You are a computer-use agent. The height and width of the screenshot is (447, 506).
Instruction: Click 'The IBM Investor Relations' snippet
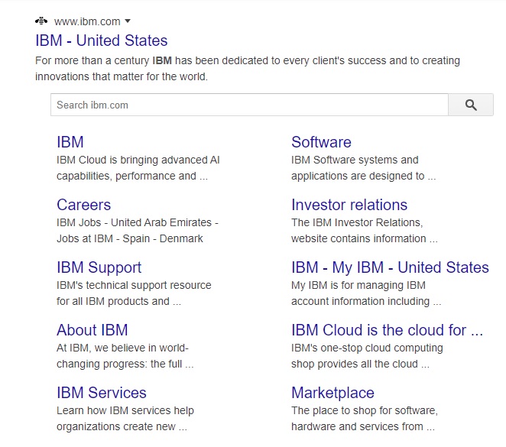tap(365, 231)
